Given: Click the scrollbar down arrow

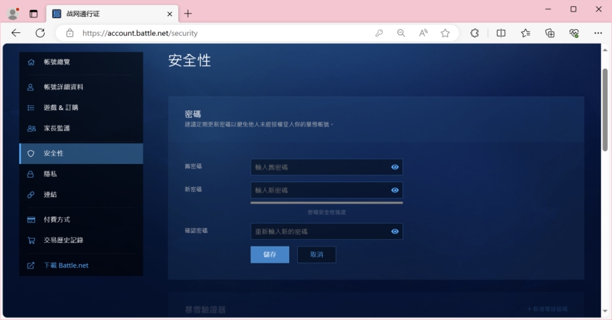Looking at the screenshot, I should pos(605,311).
